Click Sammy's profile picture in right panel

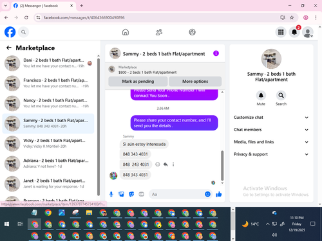coord(271,58)
